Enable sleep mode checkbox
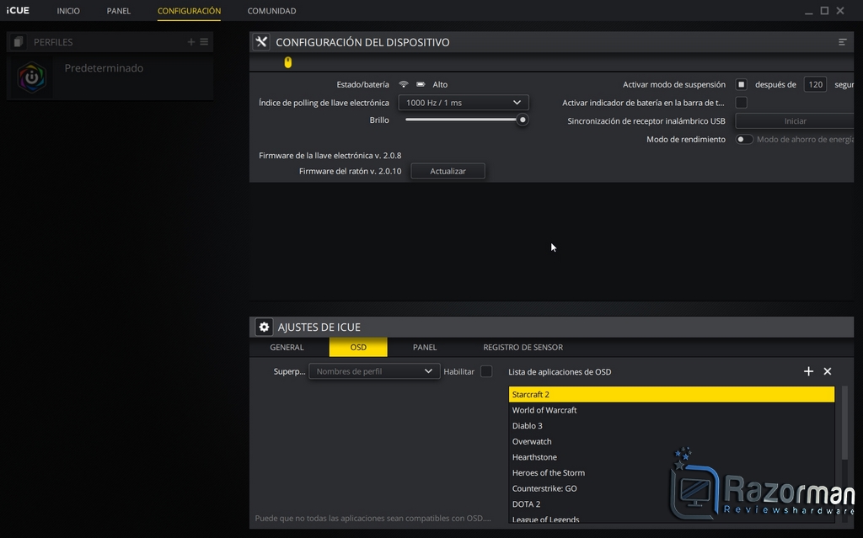 point(742,84)
